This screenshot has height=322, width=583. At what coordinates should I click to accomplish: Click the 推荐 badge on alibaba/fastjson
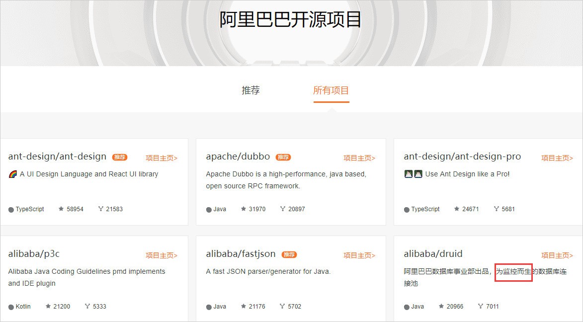point(289,255)
